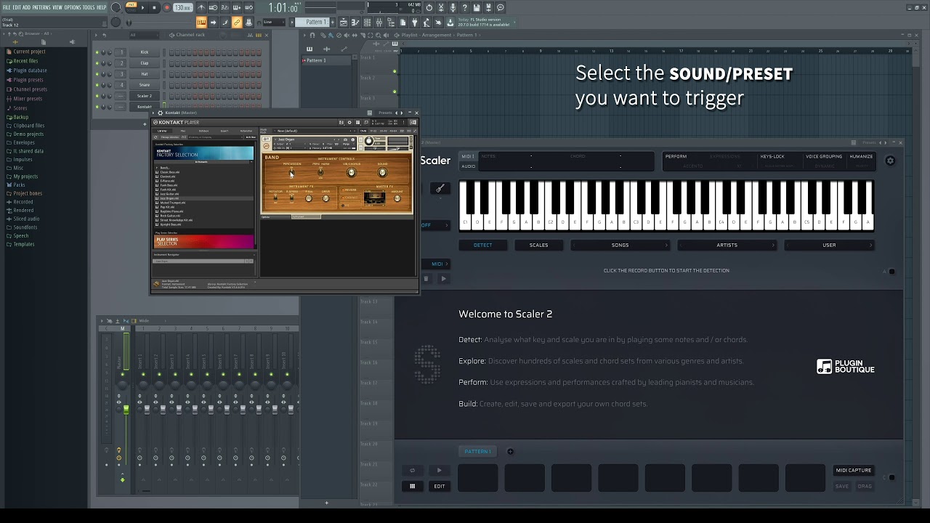The height and width of the screenshot is (523, 930).
Task: Toggle the Kick channel mute LED
Action: (x=97, y=52)
